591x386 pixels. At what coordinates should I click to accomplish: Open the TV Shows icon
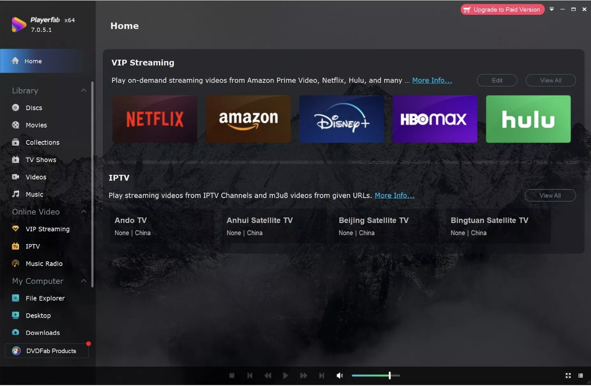click(x=16, y=160)
